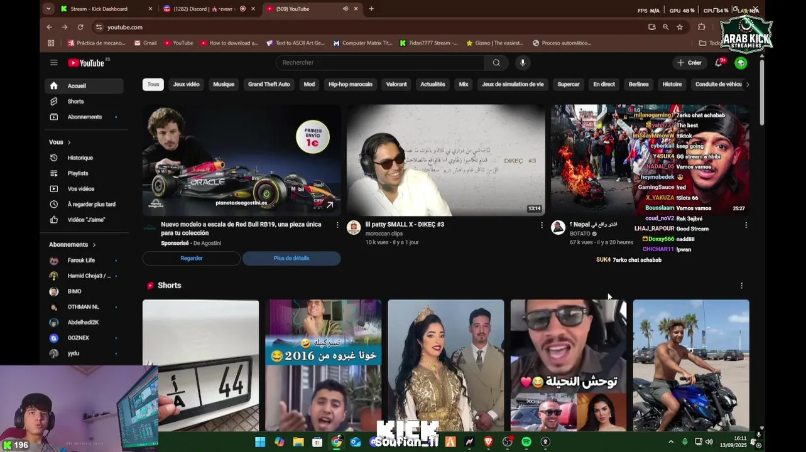Select the Grand Theft Auto chip

point(269,84)
